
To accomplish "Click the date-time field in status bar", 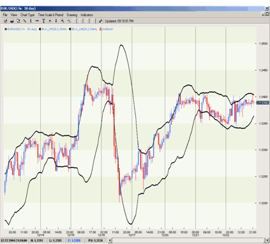I will 14,241.
